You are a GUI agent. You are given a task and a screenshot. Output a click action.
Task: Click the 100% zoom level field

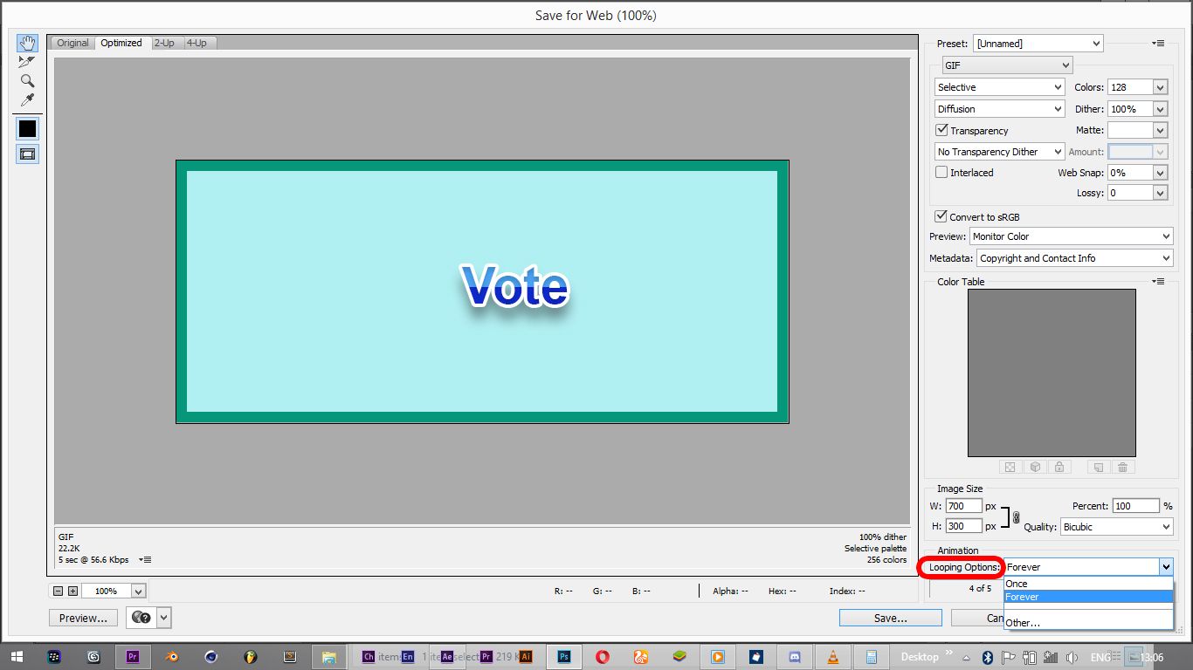click(x=106, y=591)
